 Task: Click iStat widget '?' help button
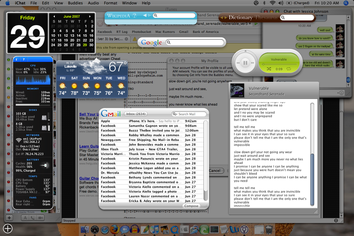tap(23, 60)
